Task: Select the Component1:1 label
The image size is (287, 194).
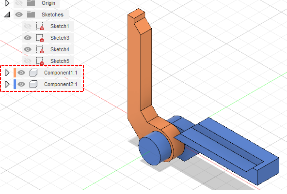Action: [61, 73]
